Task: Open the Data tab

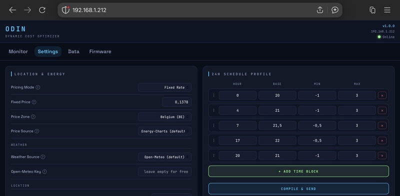Action: [x=73, y=51]
